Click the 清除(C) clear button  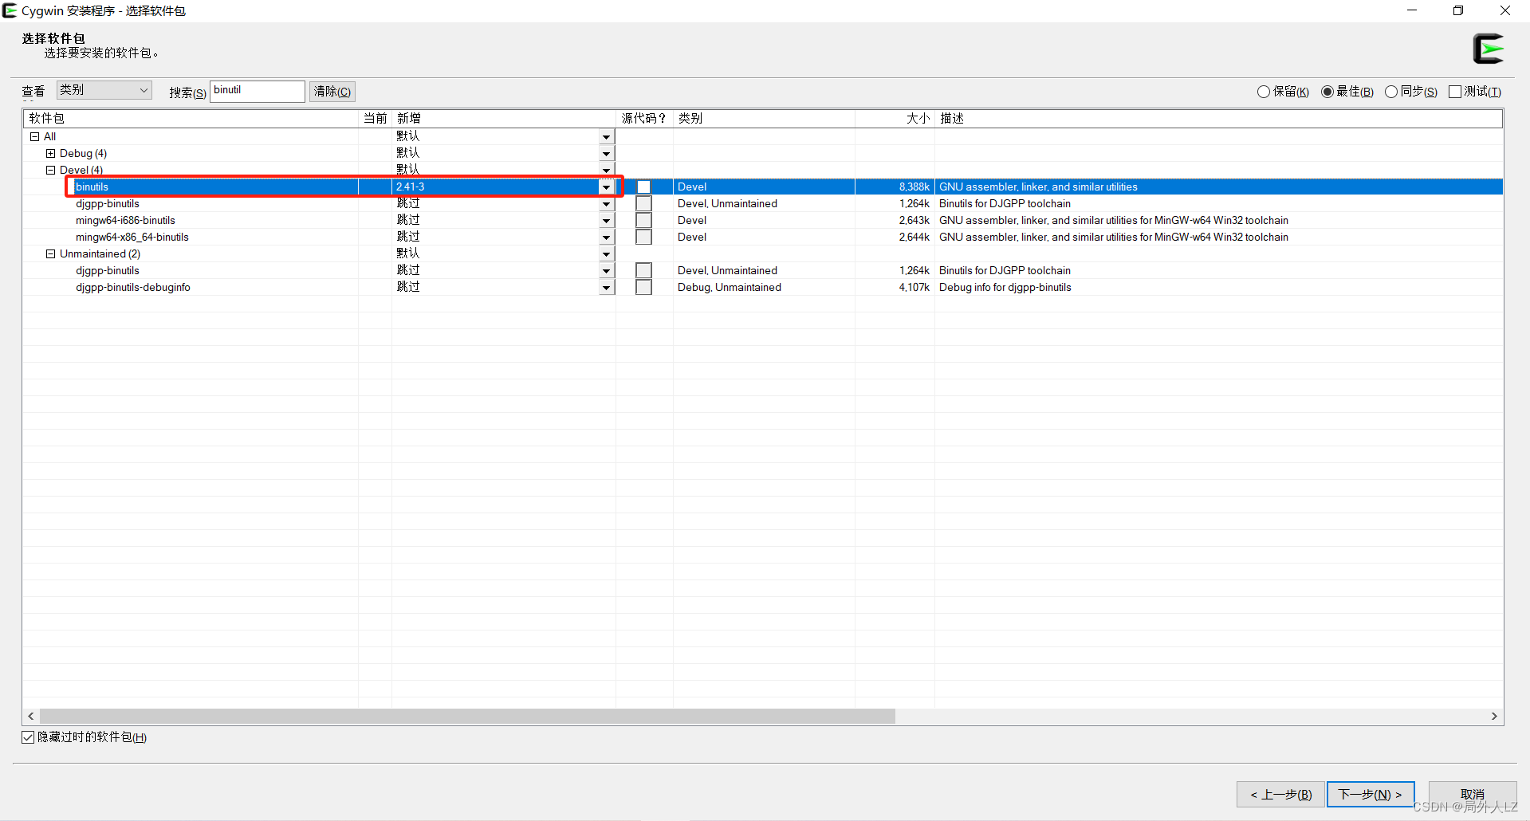[332, 92]
